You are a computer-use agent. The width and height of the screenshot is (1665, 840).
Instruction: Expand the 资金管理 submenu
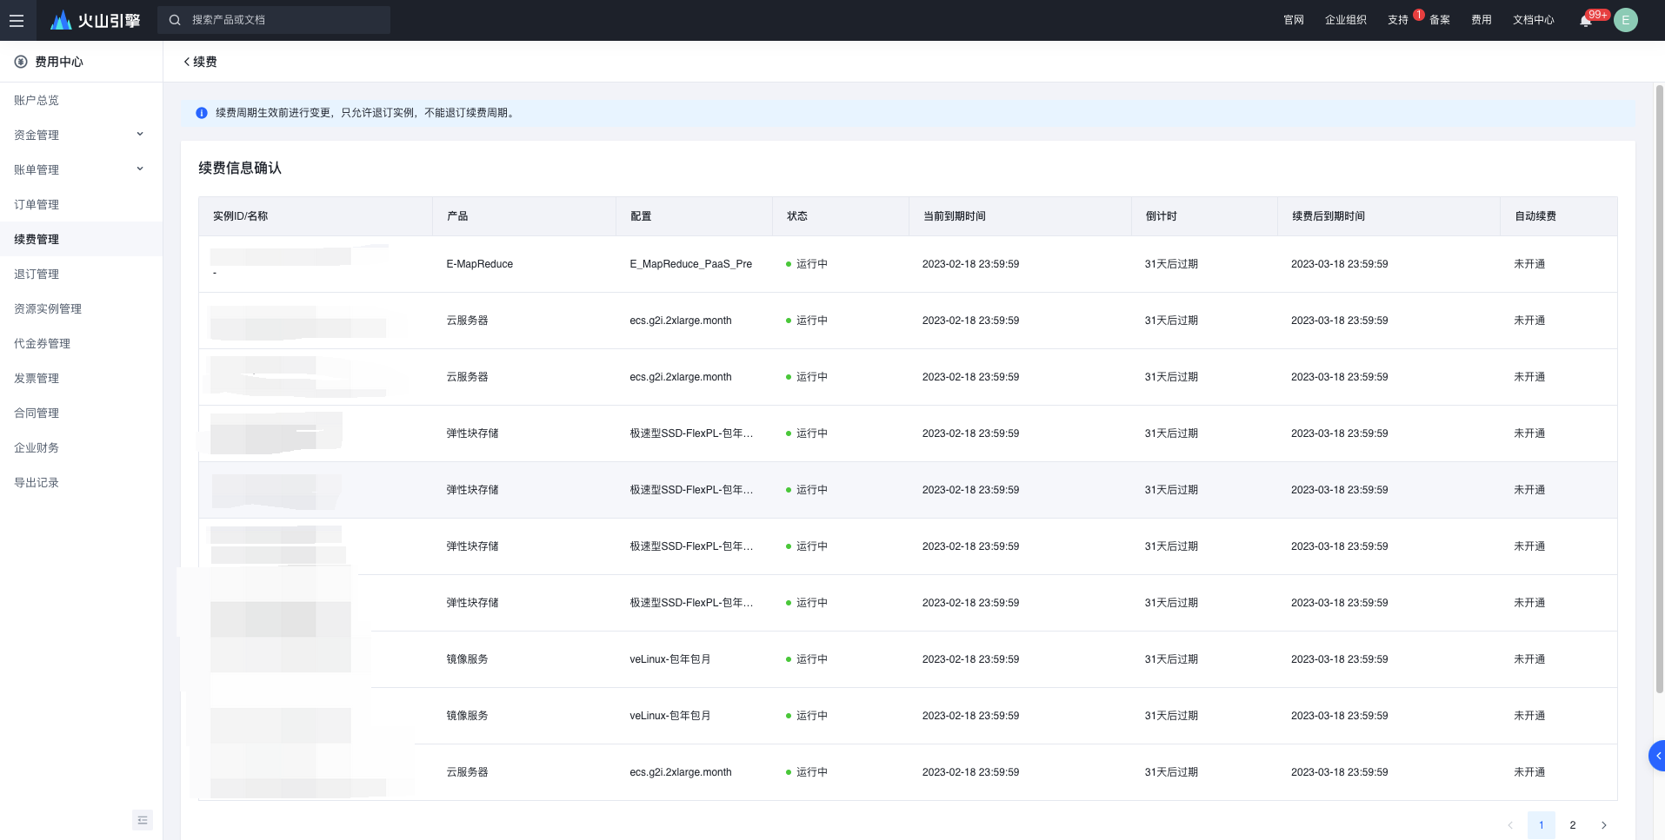(140, 135)
